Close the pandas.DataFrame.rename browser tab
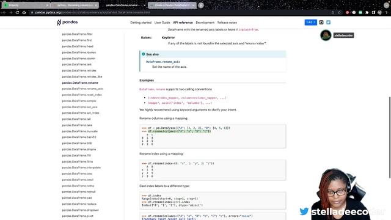391x220 pixels. 144,5
